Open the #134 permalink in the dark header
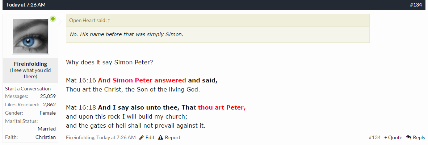The image size is (428, 145). [x=416, y=5]
